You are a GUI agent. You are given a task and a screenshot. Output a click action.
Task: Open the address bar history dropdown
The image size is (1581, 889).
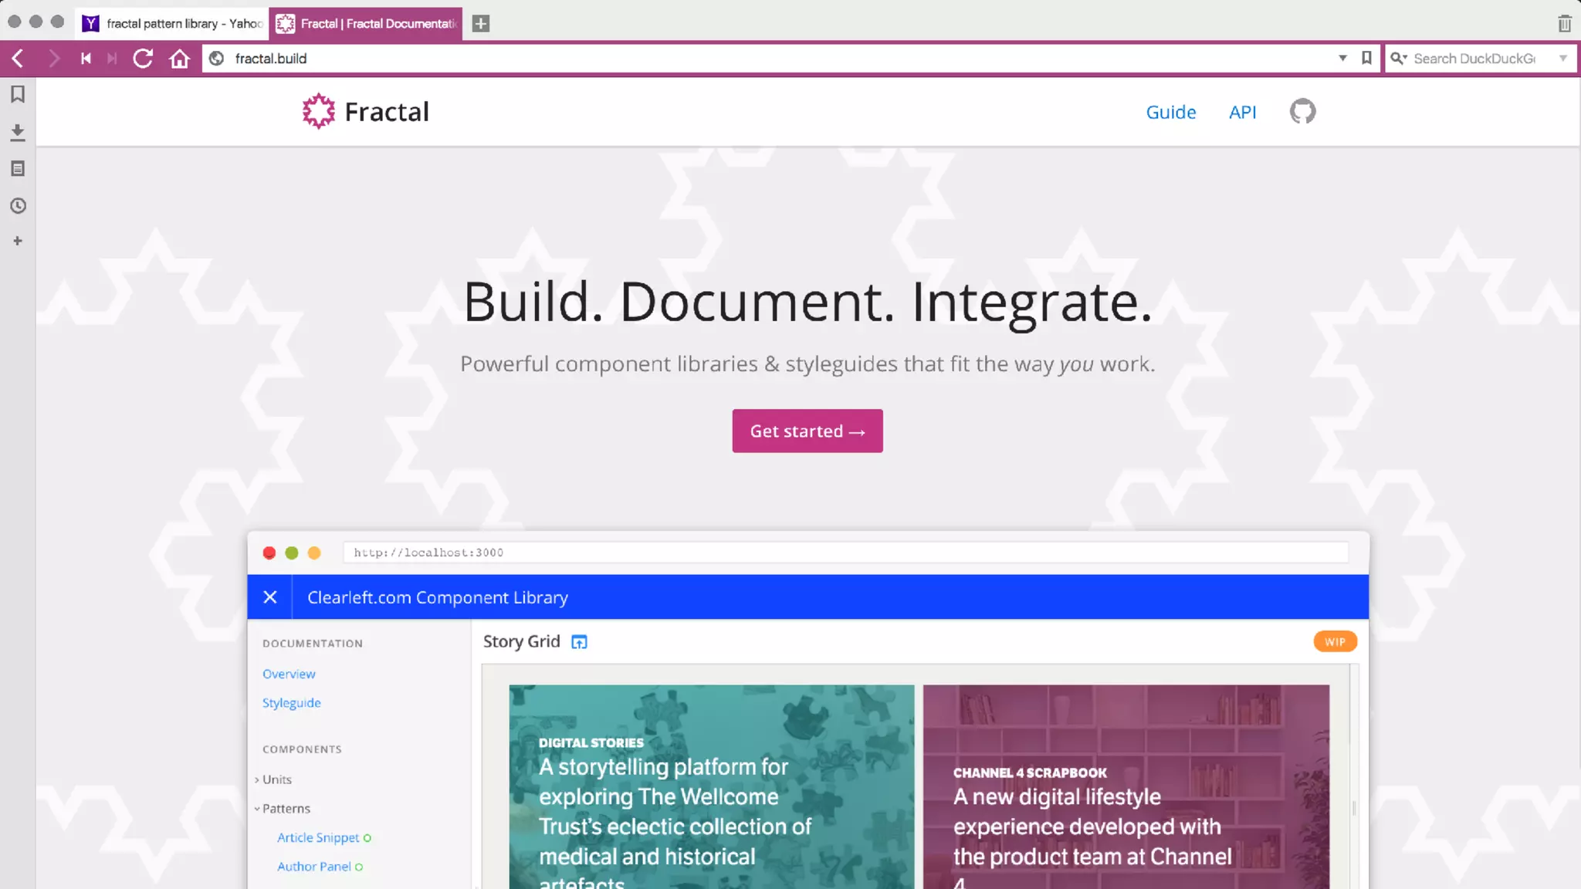tap(1342, 58)
